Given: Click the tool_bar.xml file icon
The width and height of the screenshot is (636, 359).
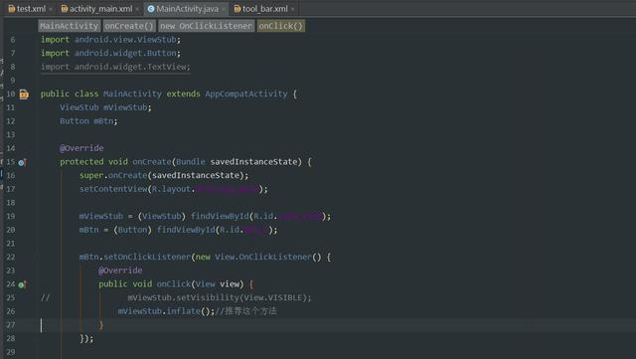Looking at the screenshot, I should [x=238, y=9].
